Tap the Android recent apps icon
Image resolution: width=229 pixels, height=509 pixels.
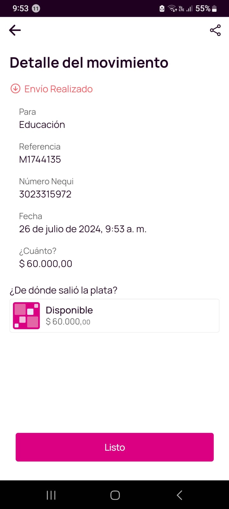pyautogui.click(x=51, y=495)
